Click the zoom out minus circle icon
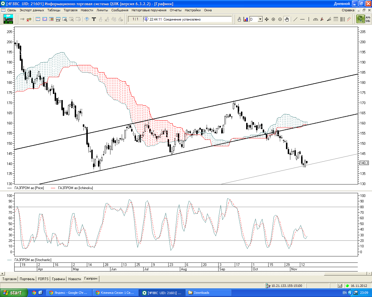 (280, 19)
